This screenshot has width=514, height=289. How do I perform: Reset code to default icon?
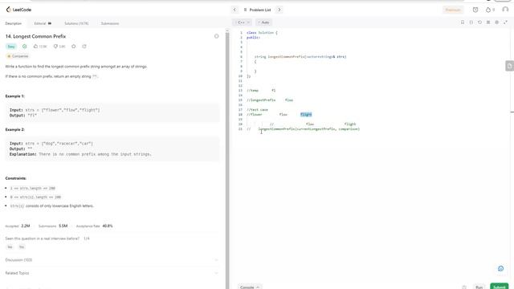[479, 22]
